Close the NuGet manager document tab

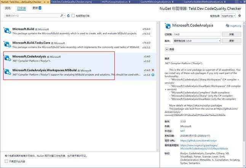click(48, 2)
